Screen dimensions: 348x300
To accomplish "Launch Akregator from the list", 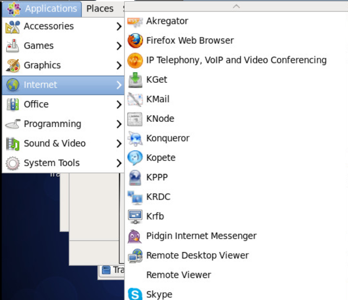I will click(236, 21).
